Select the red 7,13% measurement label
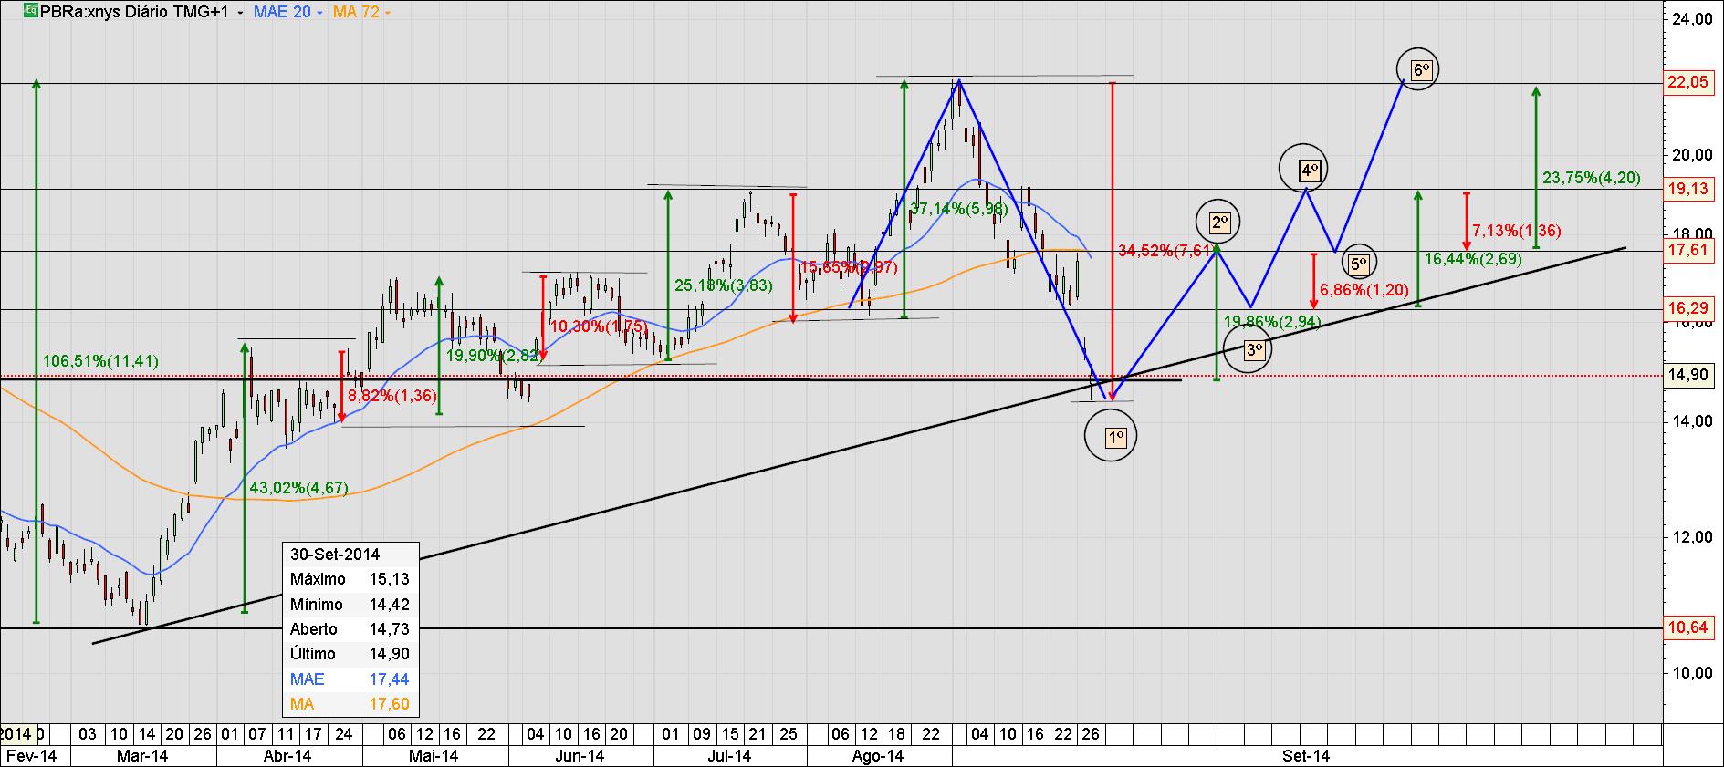Screen dimensions: 1724x767 coord(1517,231)
